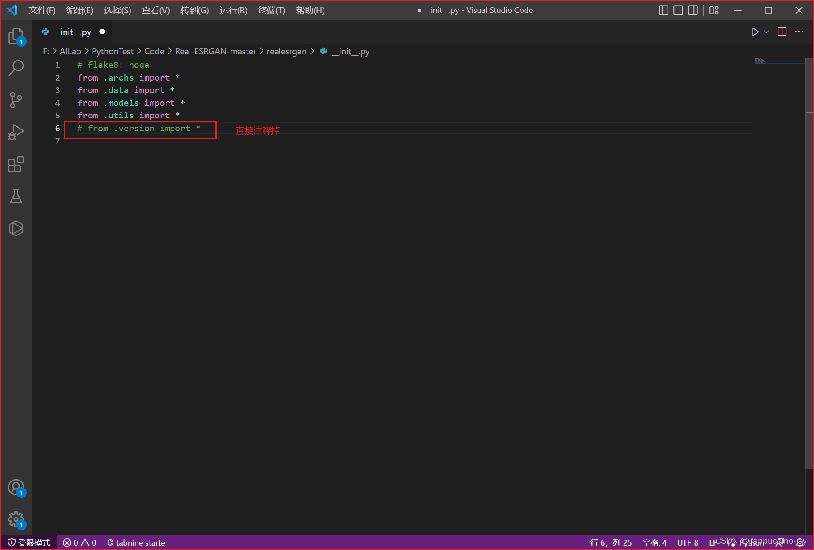
Task: Click the commented '.version import' line
Action: [x=139, y=129]
